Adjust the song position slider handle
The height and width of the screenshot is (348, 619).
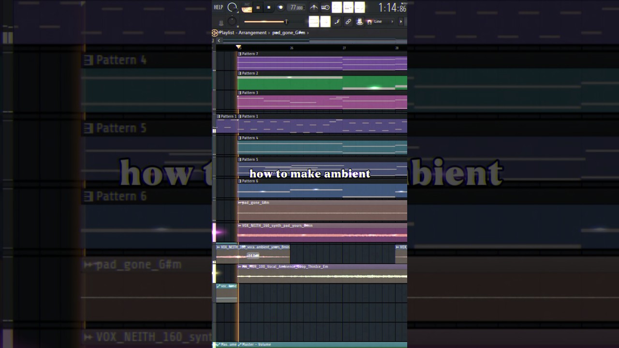pyautogui.click(x=286, y=21)
